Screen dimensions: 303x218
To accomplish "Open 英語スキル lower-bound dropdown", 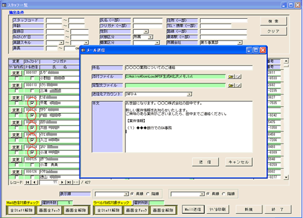I will pos(61,42).
